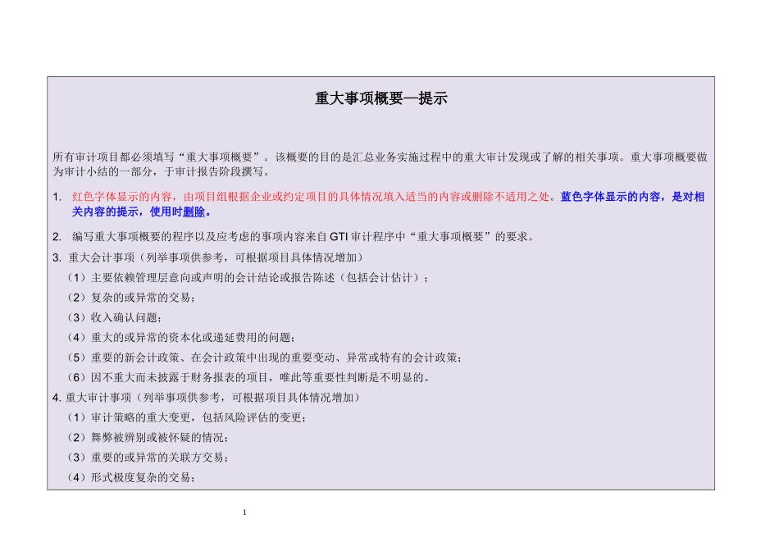Click the line 重要的或异常的关联方交易

pos(147,458)
